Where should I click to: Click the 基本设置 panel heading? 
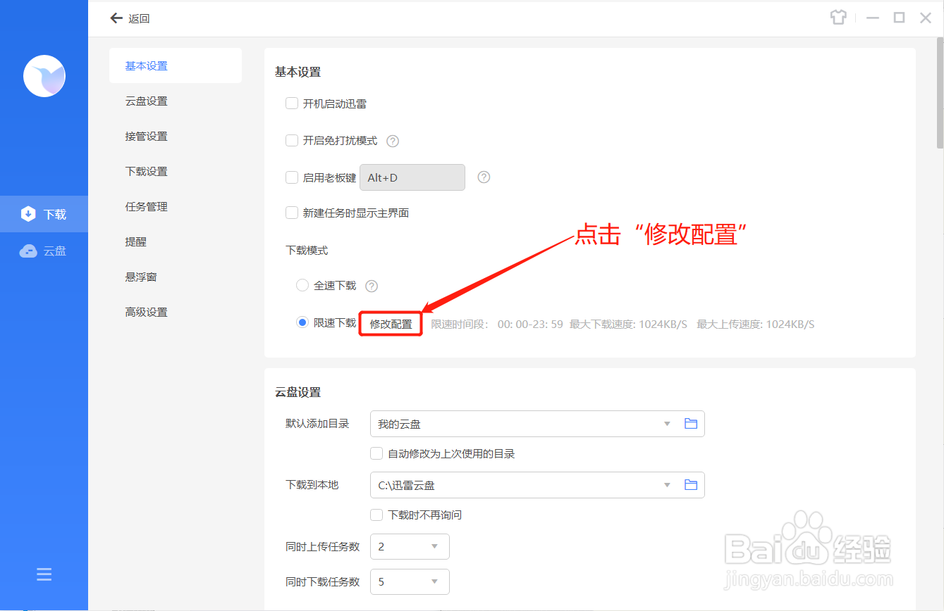coord(298,72)
